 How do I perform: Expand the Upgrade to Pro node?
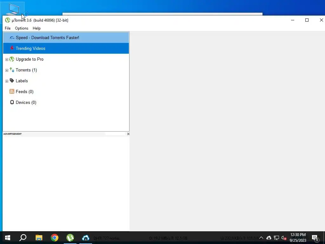point(7,59)
